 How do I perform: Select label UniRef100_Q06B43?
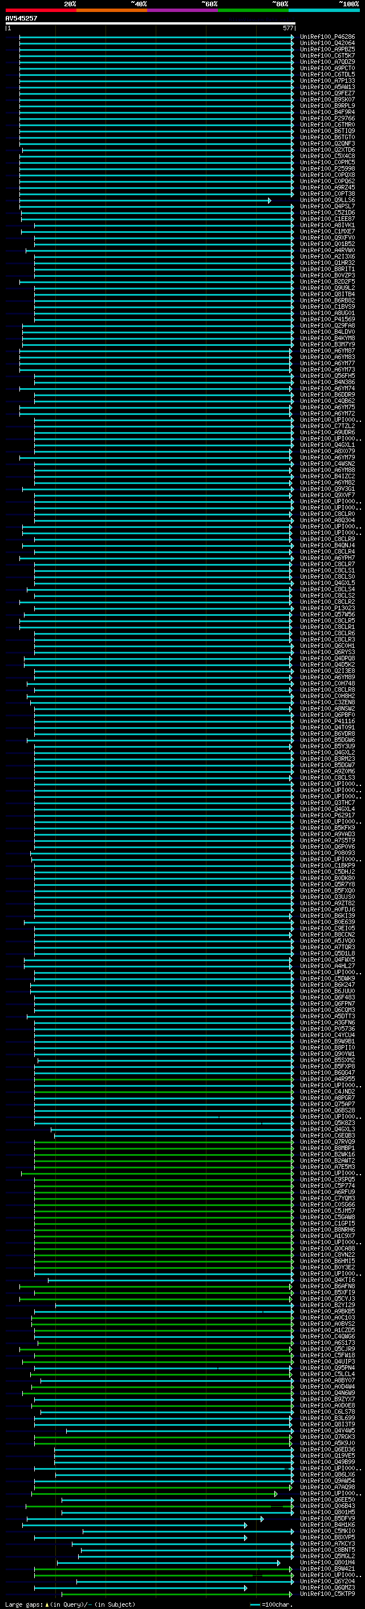click(x=327, y=1506)
